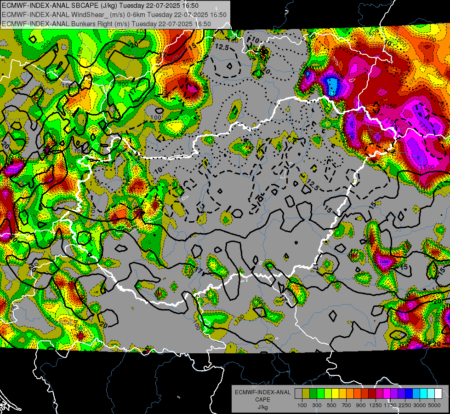
Task: Click the white legend swatch
Action: click(438, 393)
